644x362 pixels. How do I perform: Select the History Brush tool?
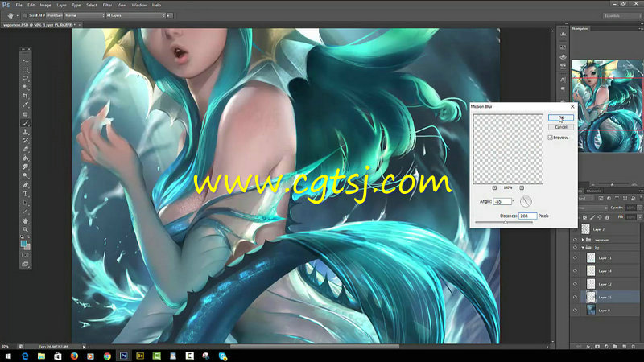click(x=25, y=140)
